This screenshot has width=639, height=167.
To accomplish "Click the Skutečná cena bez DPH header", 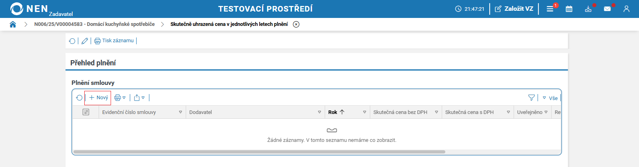I will tap(400, 112).
